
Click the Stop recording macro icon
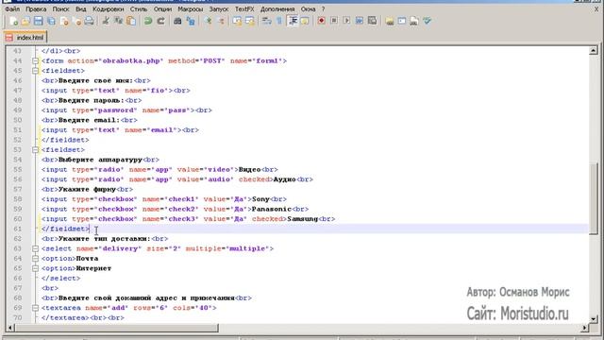click(x=334, y=21)
